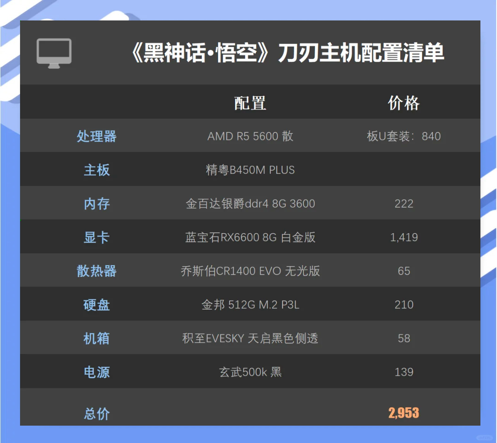Click the 硬盘 row label

point(96,305)
